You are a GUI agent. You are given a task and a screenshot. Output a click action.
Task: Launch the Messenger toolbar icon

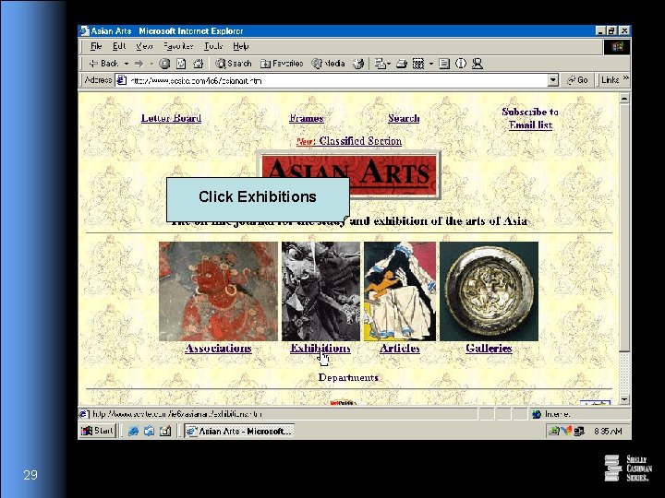[x=478, y=64]
